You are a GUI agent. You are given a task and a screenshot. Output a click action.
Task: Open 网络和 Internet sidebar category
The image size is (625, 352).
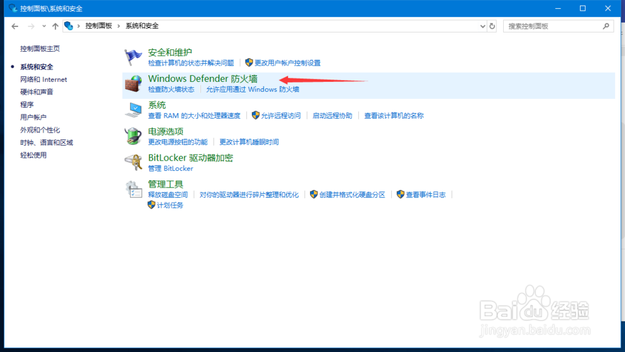pos(44,79)
